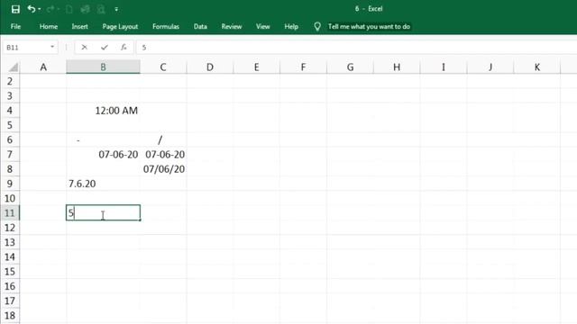The image size is (577, 324).
Task: Open the File menu
Action: click(15, 26)
